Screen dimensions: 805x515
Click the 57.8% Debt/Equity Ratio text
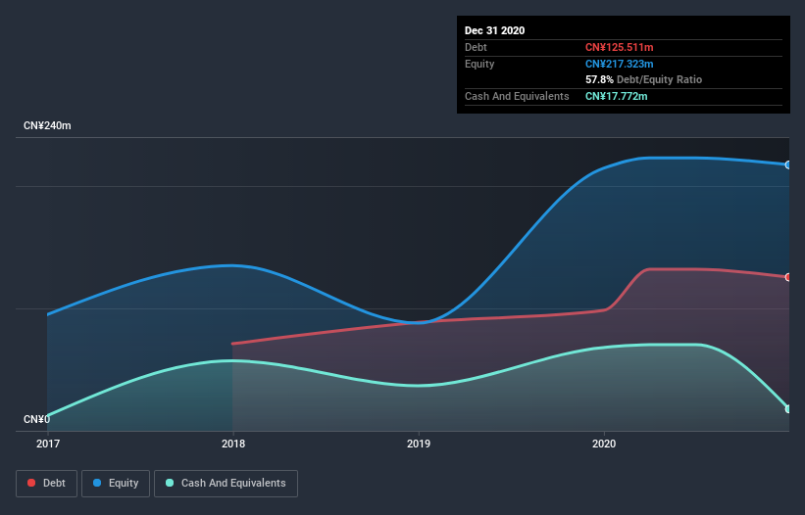click(x=643, y=79)
